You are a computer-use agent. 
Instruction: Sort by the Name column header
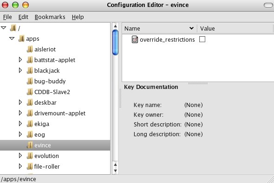(x=160, y=28)
